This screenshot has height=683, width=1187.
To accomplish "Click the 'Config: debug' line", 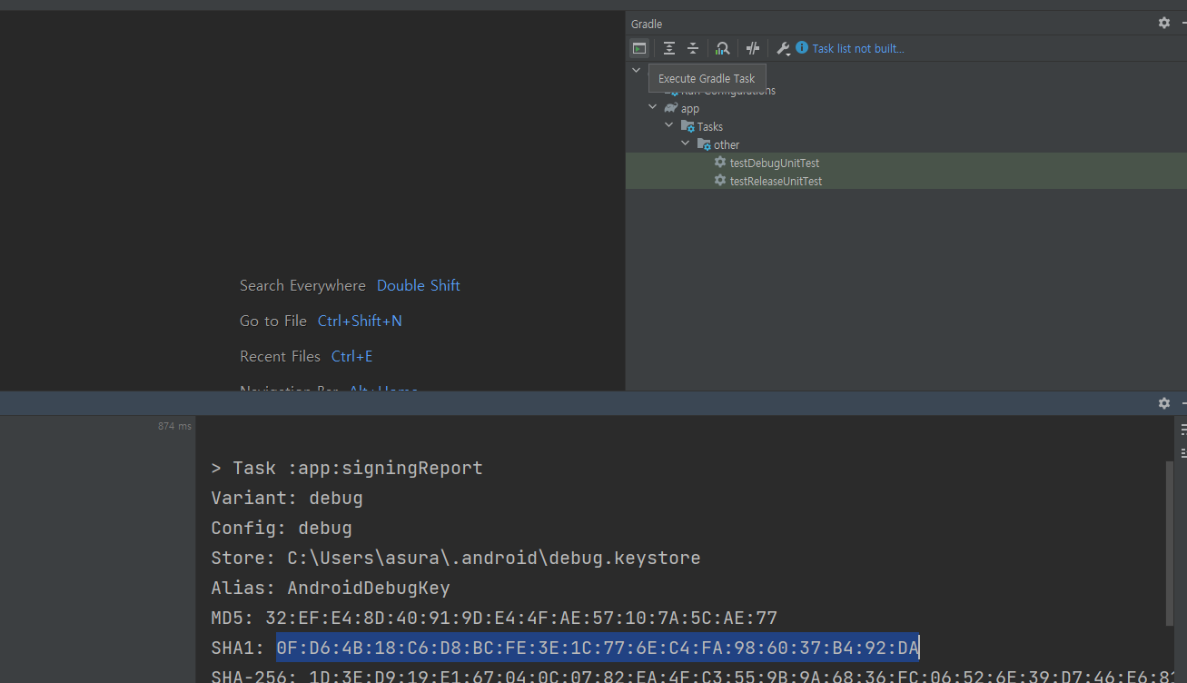I will tap(282, 529).
